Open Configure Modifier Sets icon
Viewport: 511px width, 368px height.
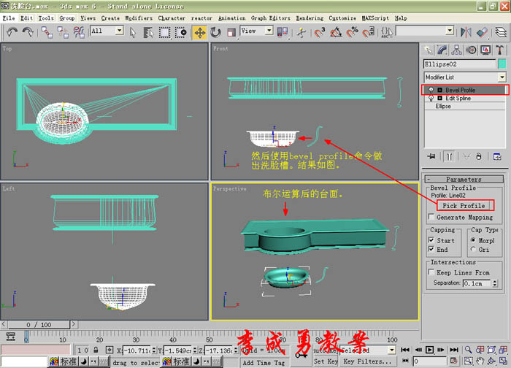[497, 156]
